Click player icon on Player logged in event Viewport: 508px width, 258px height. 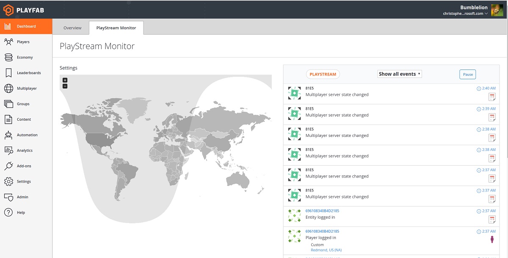click(492, 240)
